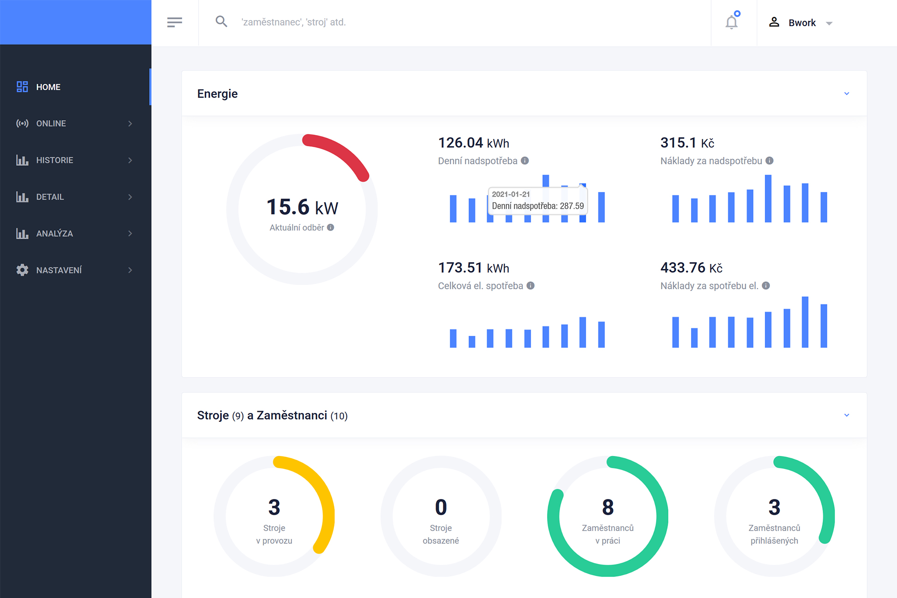Viewport: 897px width, 598px height.
Task: Click the tallest Náklady za spotřebu bar
Action: [x=805, y=322]
